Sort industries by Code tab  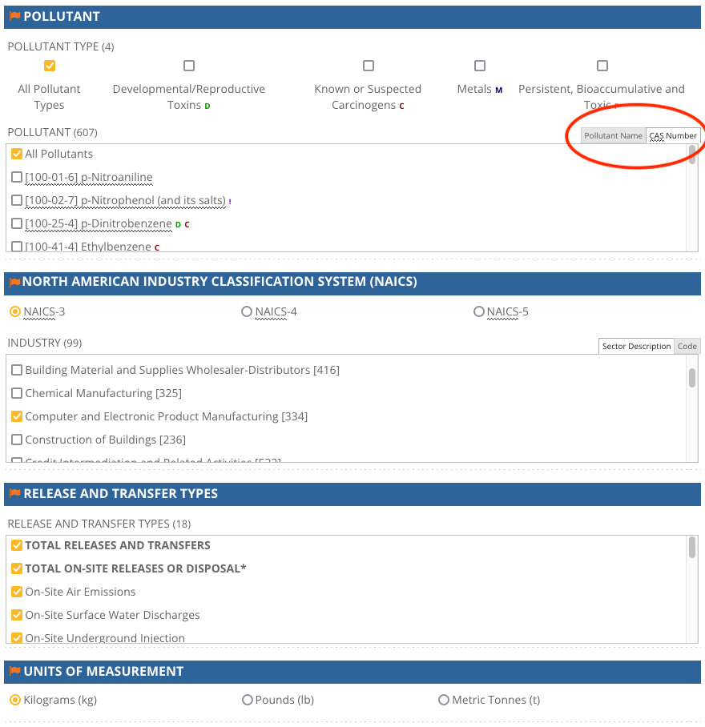point(687,347)
